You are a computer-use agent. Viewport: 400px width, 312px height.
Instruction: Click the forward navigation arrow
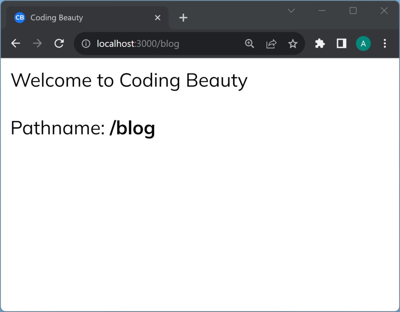pyautogui.click(x=37, y=43)
